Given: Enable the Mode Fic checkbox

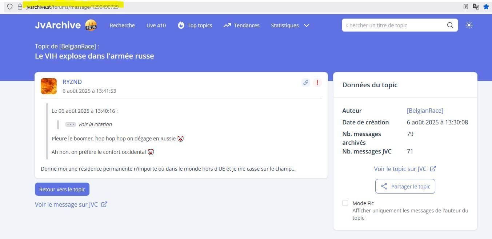Looking at the screenshot, I should (345, 203).
